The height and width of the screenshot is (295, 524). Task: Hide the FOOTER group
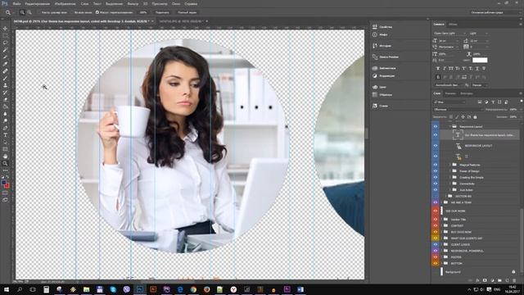tap(435, 256)
